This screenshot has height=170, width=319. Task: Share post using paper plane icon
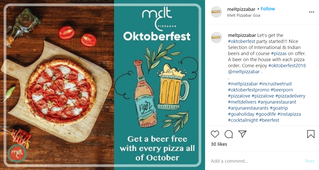(x=243, y=134)
